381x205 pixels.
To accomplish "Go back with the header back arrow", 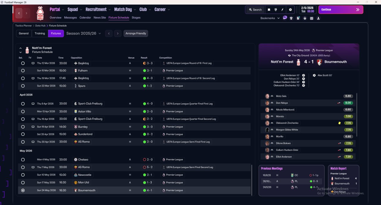I will 19,13.
